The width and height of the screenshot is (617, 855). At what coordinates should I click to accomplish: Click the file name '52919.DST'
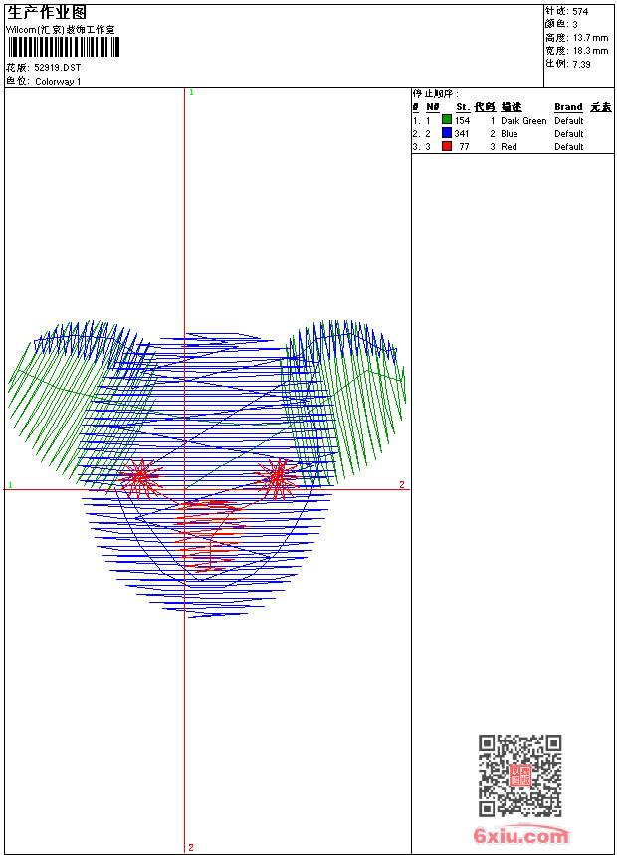[x=58, y=67]
